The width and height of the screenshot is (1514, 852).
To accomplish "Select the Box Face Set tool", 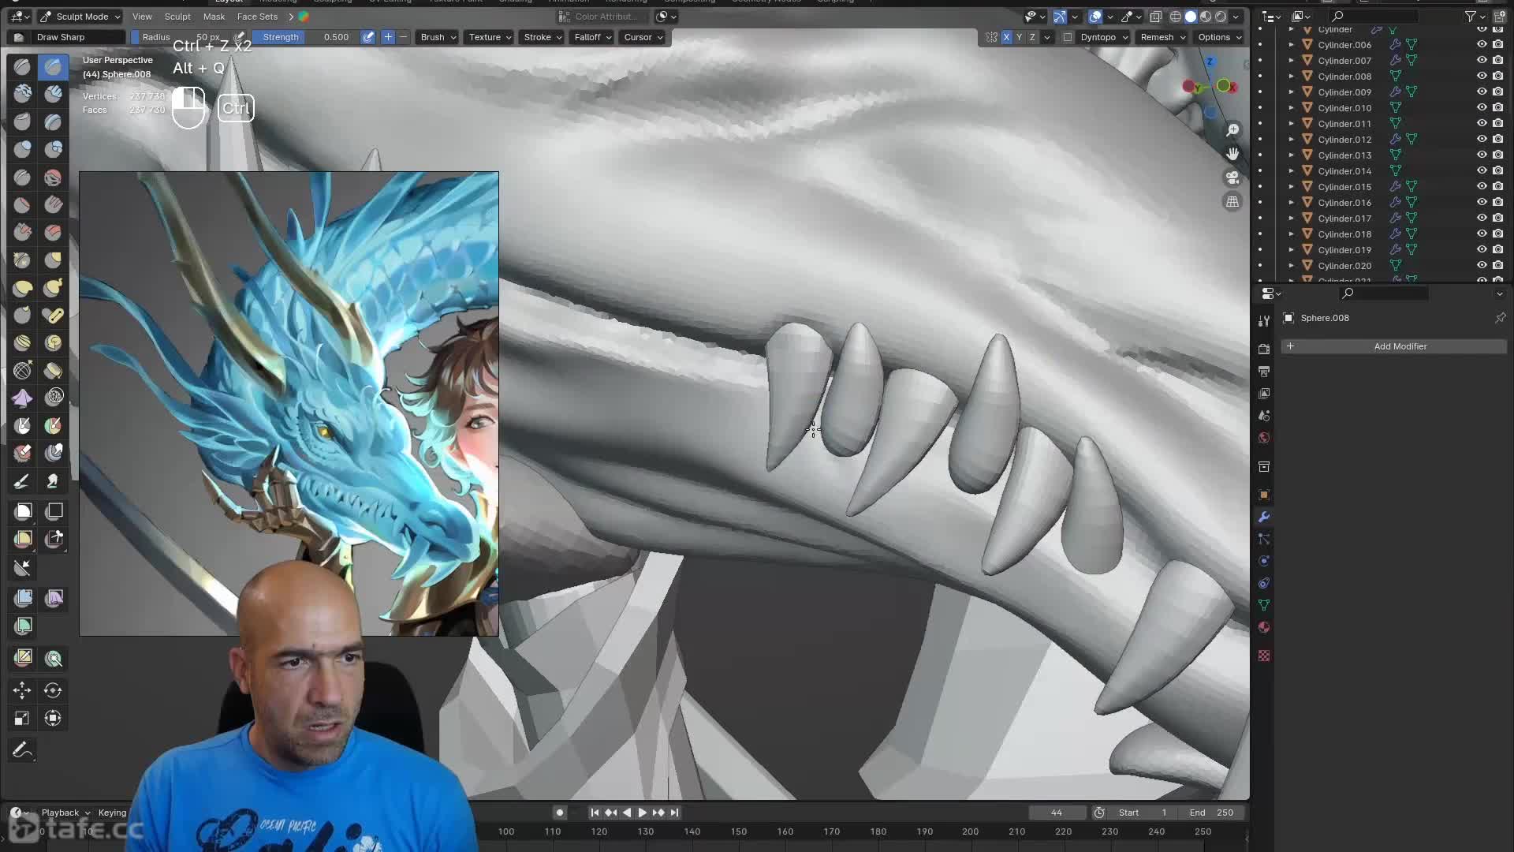I will 22,539.
